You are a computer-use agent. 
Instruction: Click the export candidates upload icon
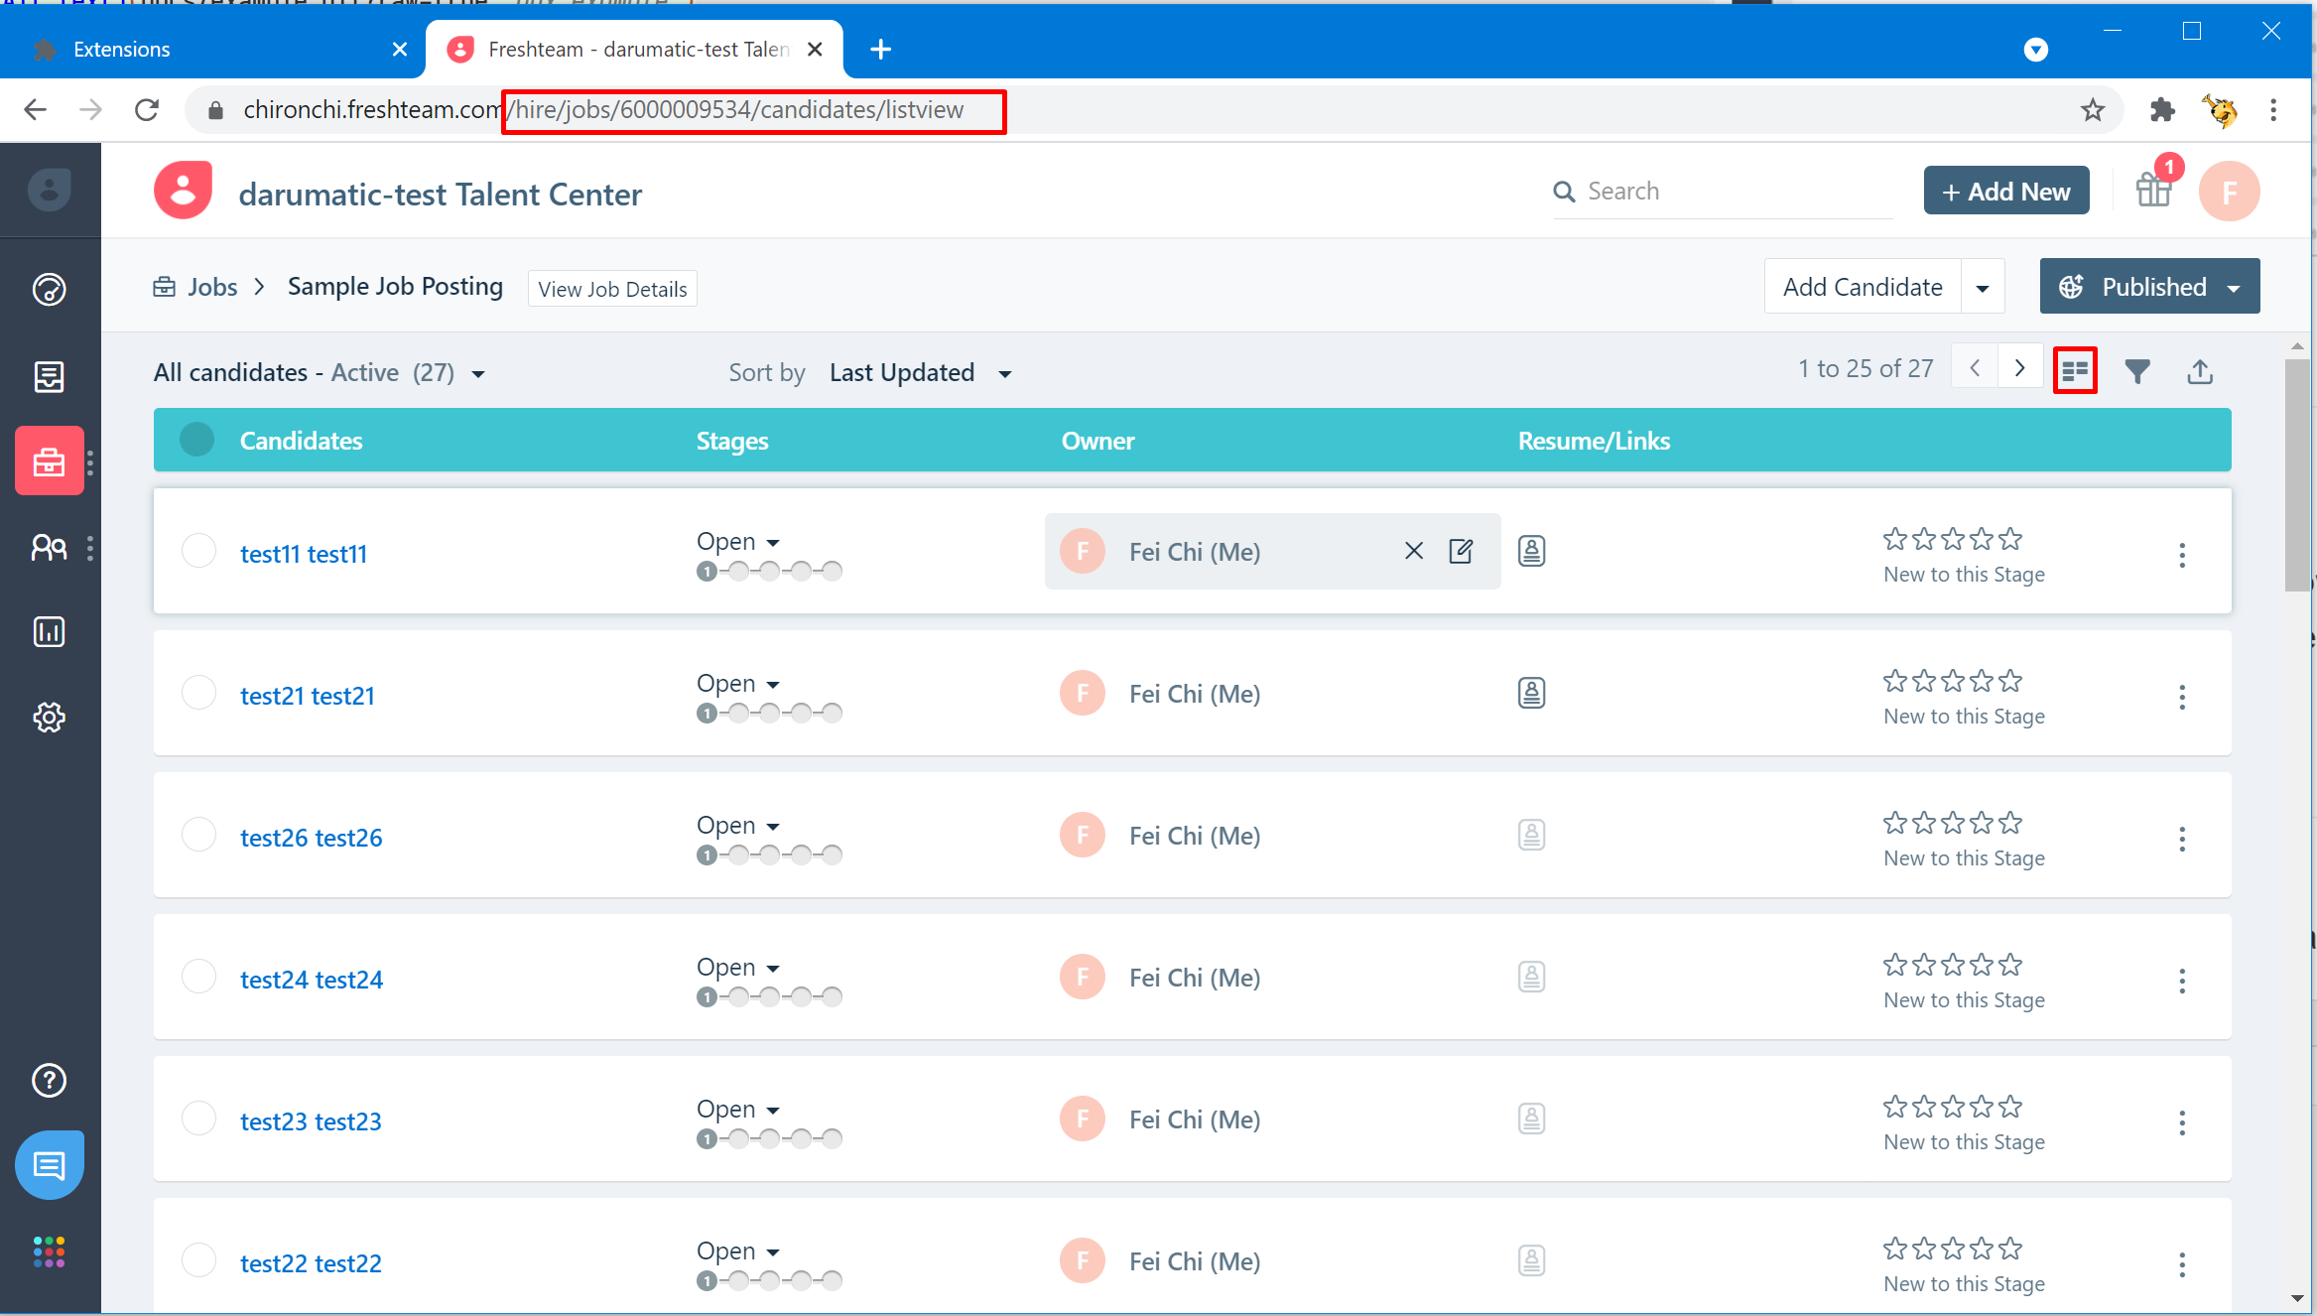point(2200,371)
